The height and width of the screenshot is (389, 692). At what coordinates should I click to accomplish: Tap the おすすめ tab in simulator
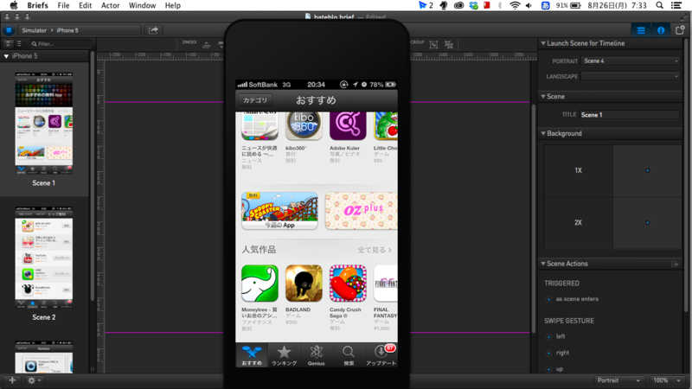(252, 355)
